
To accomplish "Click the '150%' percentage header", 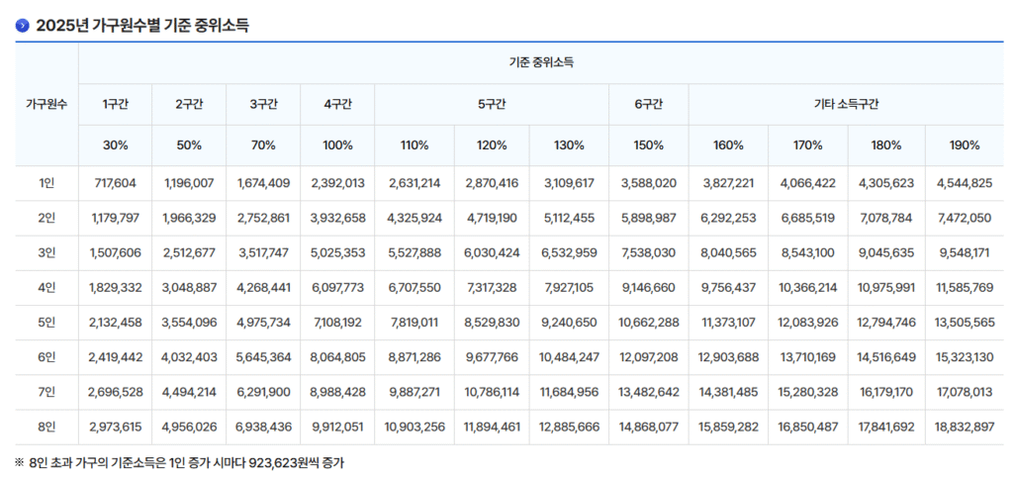I will [649, 145].
